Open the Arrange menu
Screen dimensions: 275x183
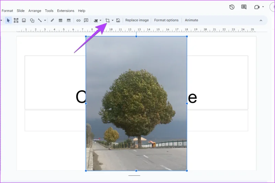pyautogui.click(x=35, y=11)
